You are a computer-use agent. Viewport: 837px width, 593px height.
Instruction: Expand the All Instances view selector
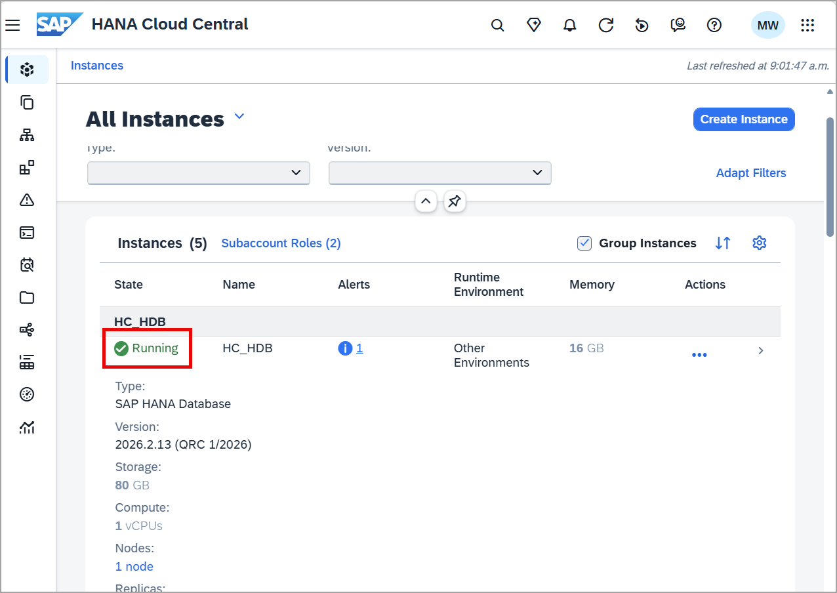pyautogui.click(x=239, y=117)
